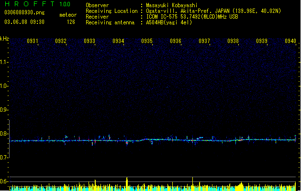
Task: Click the meteor label
Action: pyautogui.click(x=68, y=15)
